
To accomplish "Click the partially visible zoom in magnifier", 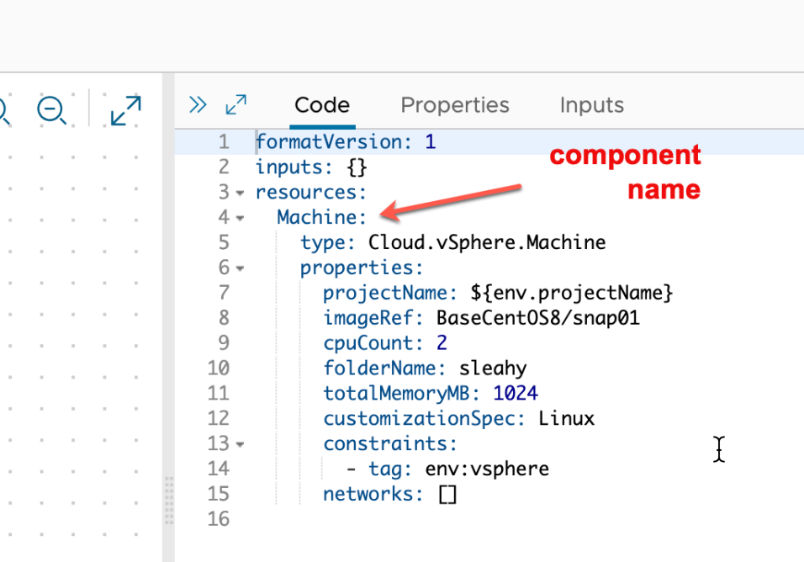I will point(3,110).
